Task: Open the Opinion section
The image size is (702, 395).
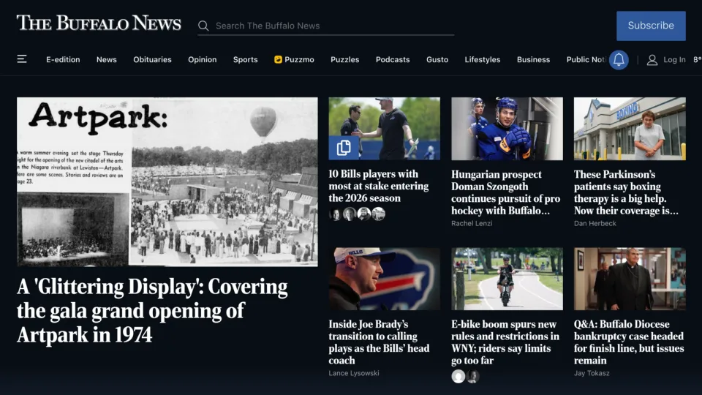Action: tap(203, 59)
